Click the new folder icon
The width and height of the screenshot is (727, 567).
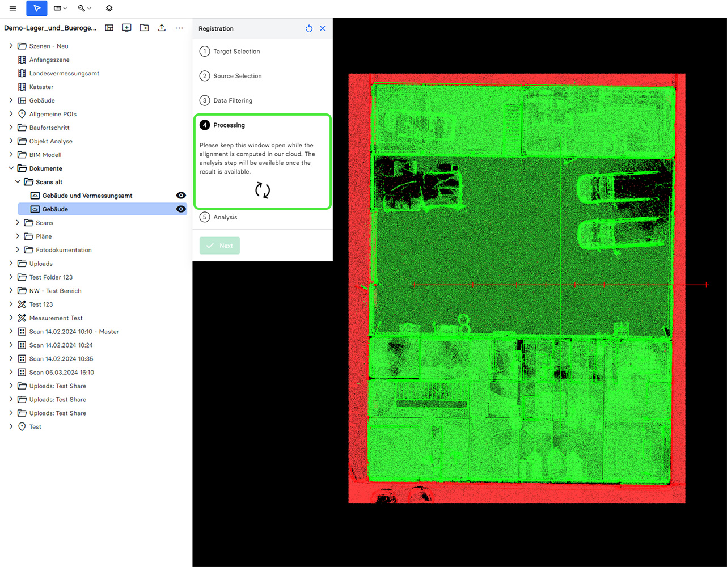pyautogui.click(x=145, y=28)
